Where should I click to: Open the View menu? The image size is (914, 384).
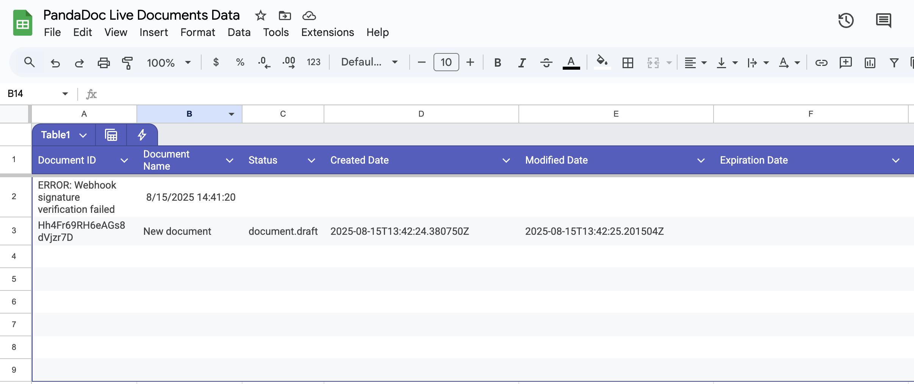[x=116, y=32]
